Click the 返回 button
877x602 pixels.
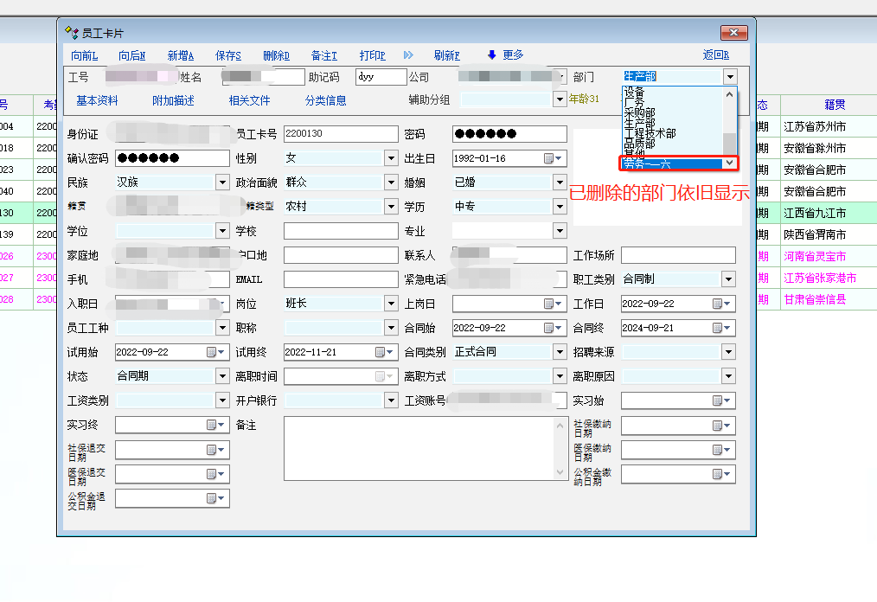point(715,55)
